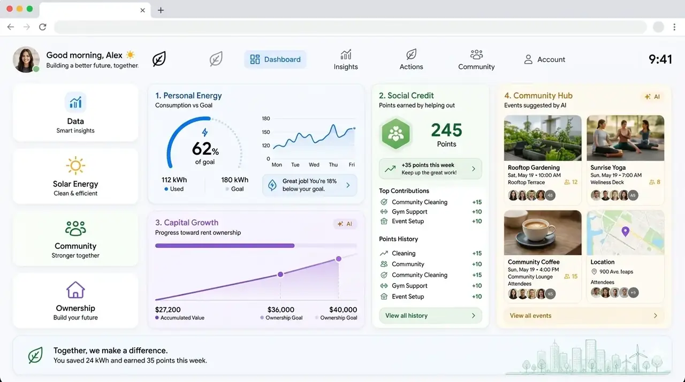
Task: Click the AI badge in Community Hub
Action: tap(652, 97)
